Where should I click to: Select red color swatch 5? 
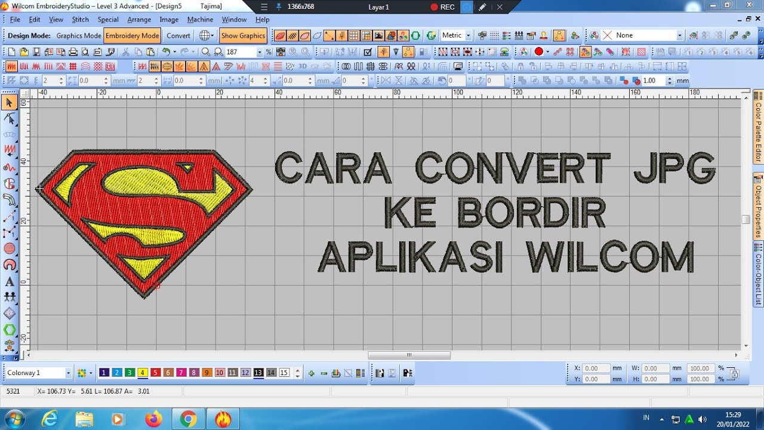point(155,373)
